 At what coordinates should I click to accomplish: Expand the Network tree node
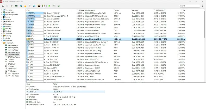pyautogui.click(x=2, y=26)
